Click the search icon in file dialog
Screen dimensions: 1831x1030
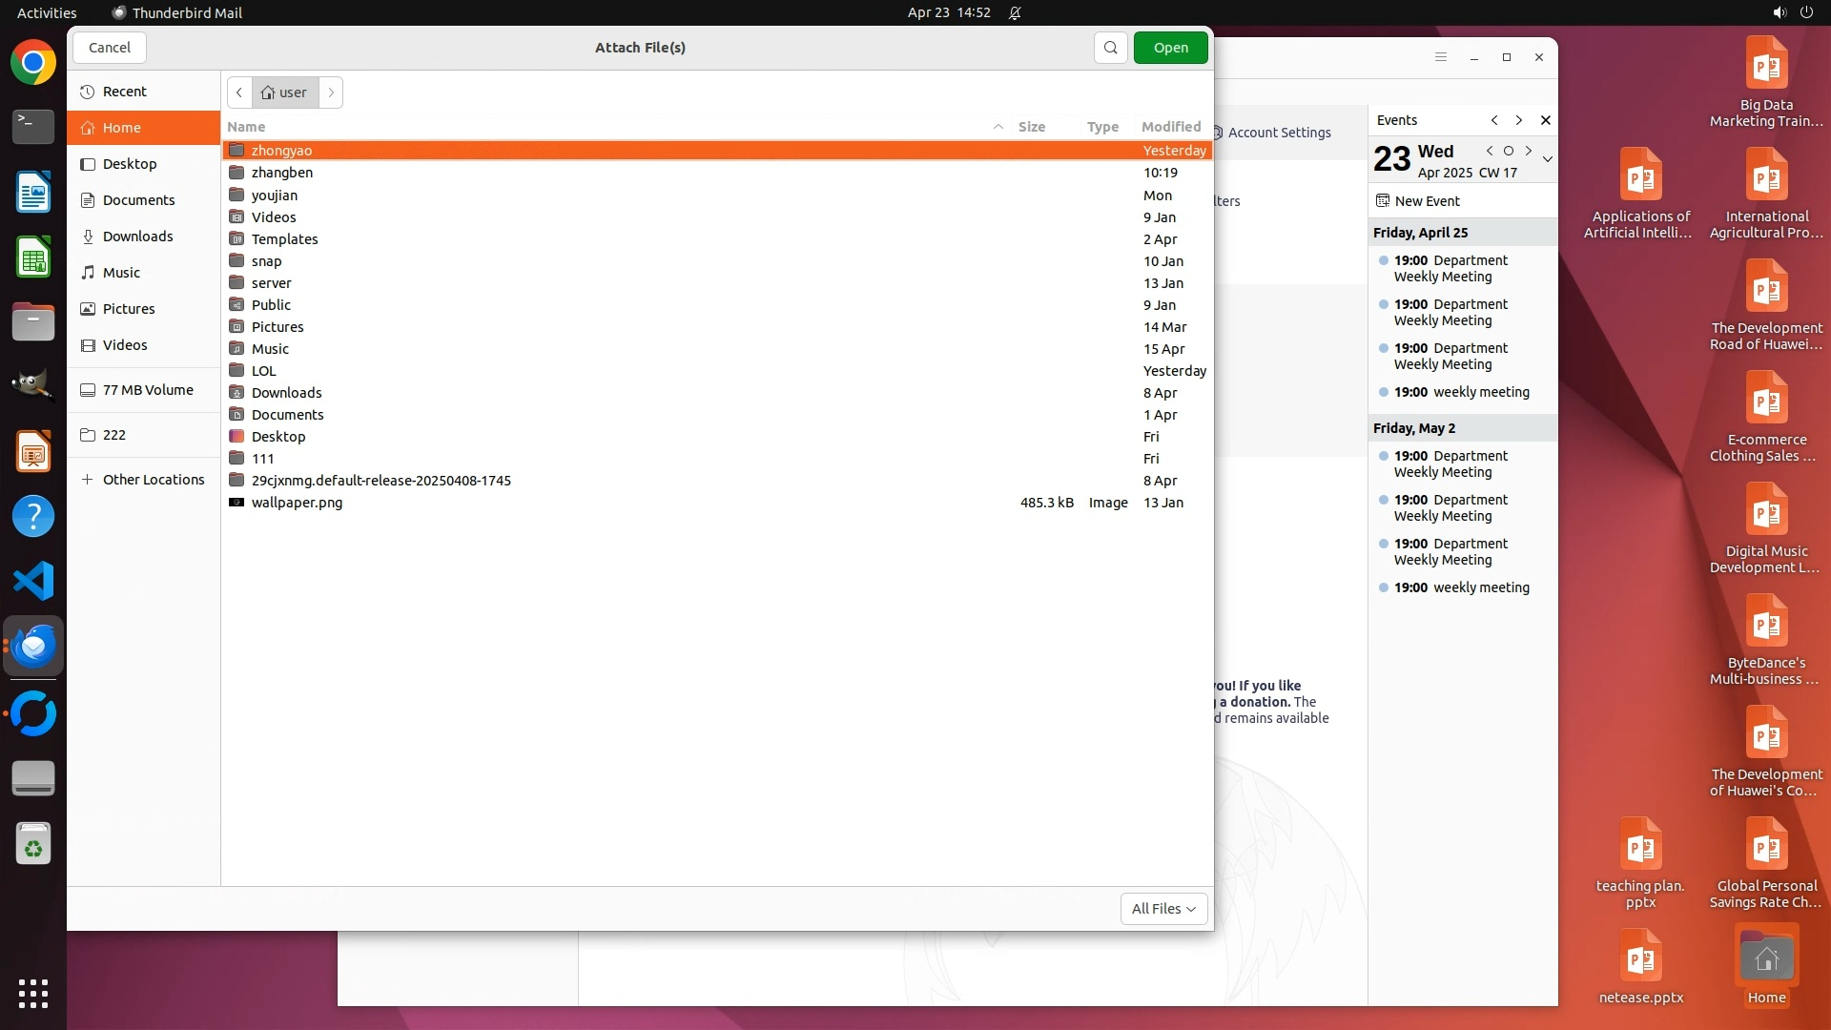(x=1110, y=48)
